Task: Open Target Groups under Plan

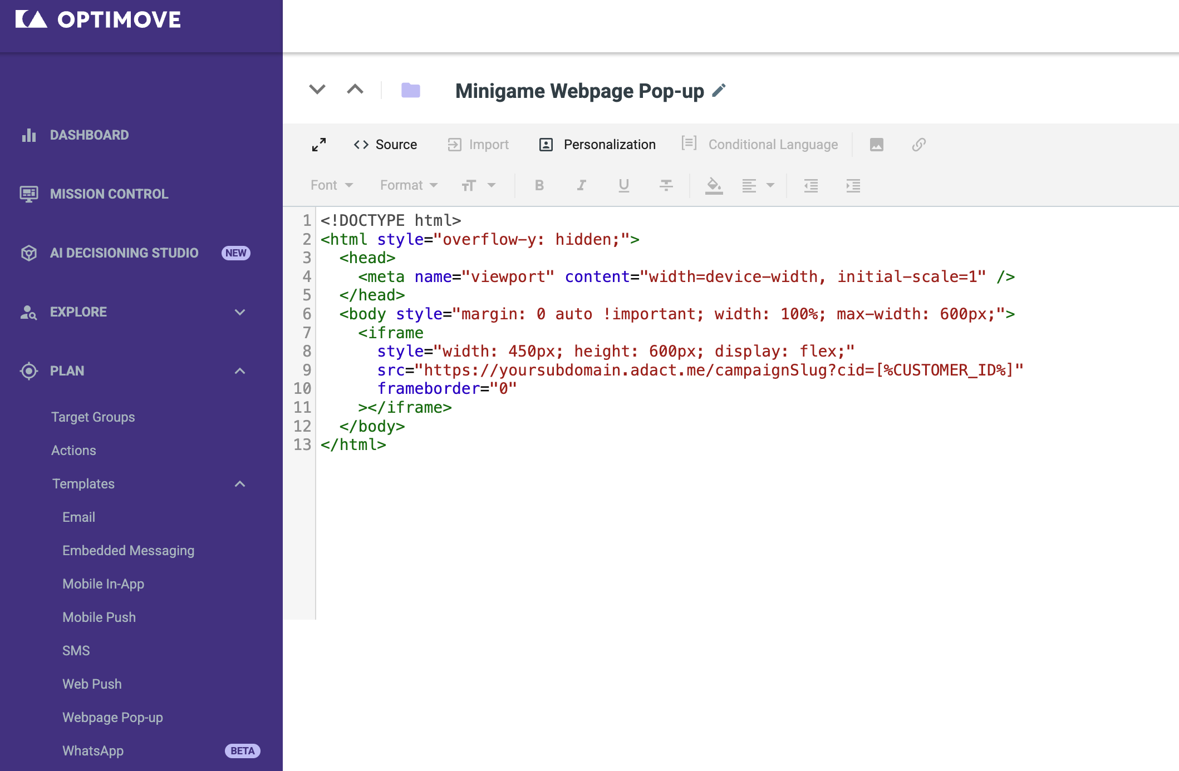Action: tap(93, 417)
